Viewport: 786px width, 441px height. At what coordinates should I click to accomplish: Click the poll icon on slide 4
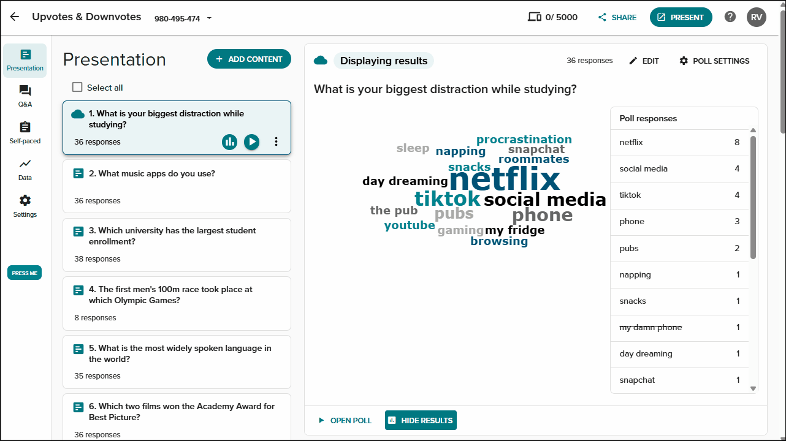point(78,290)
